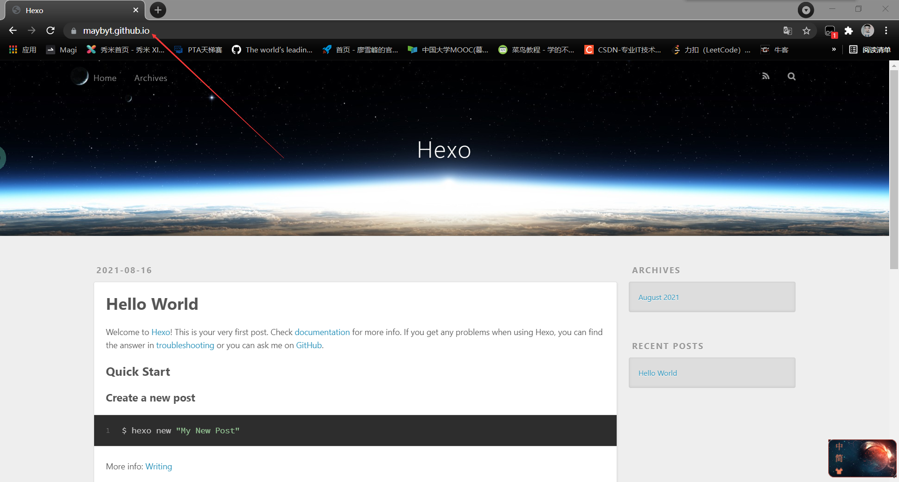This screenshot has width=899, height=482.
Task: Go to Home in site navigation
Action: click(105, 78)
